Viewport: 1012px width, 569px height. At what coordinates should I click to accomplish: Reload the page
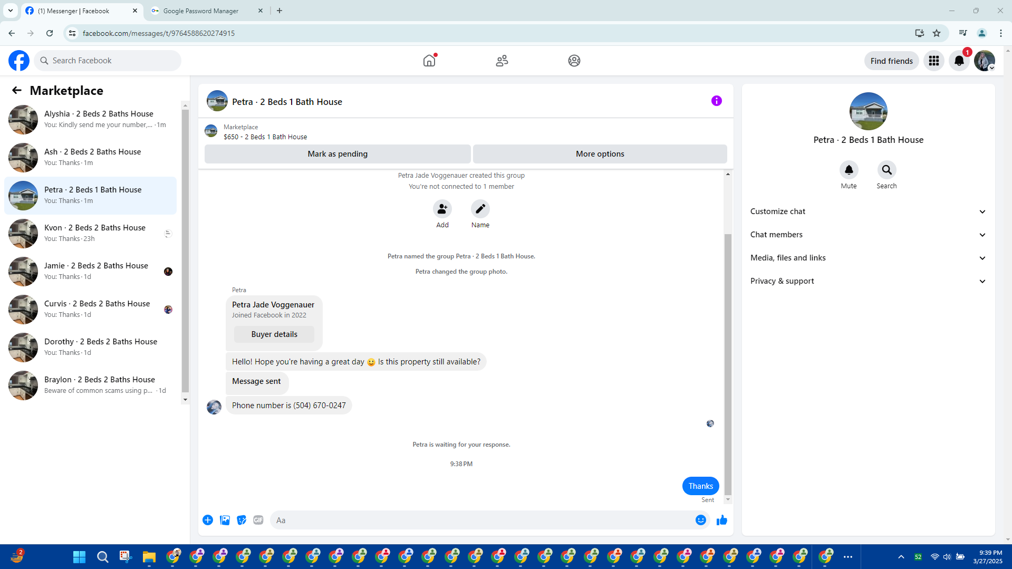point(50,33)
